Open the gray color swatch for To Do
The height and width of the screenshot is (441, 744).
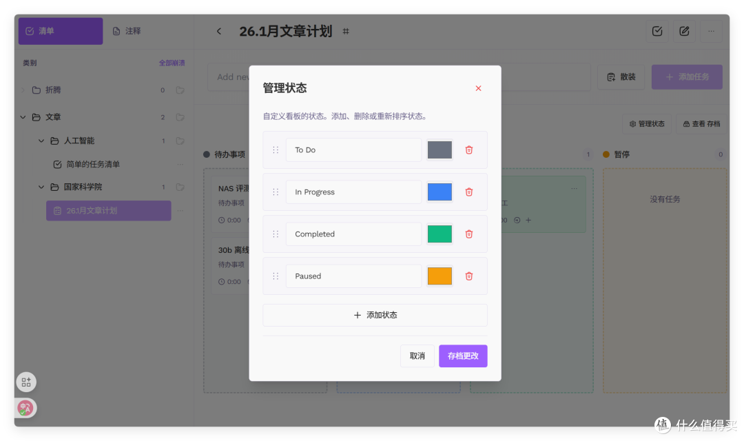[x=440, y=150]
